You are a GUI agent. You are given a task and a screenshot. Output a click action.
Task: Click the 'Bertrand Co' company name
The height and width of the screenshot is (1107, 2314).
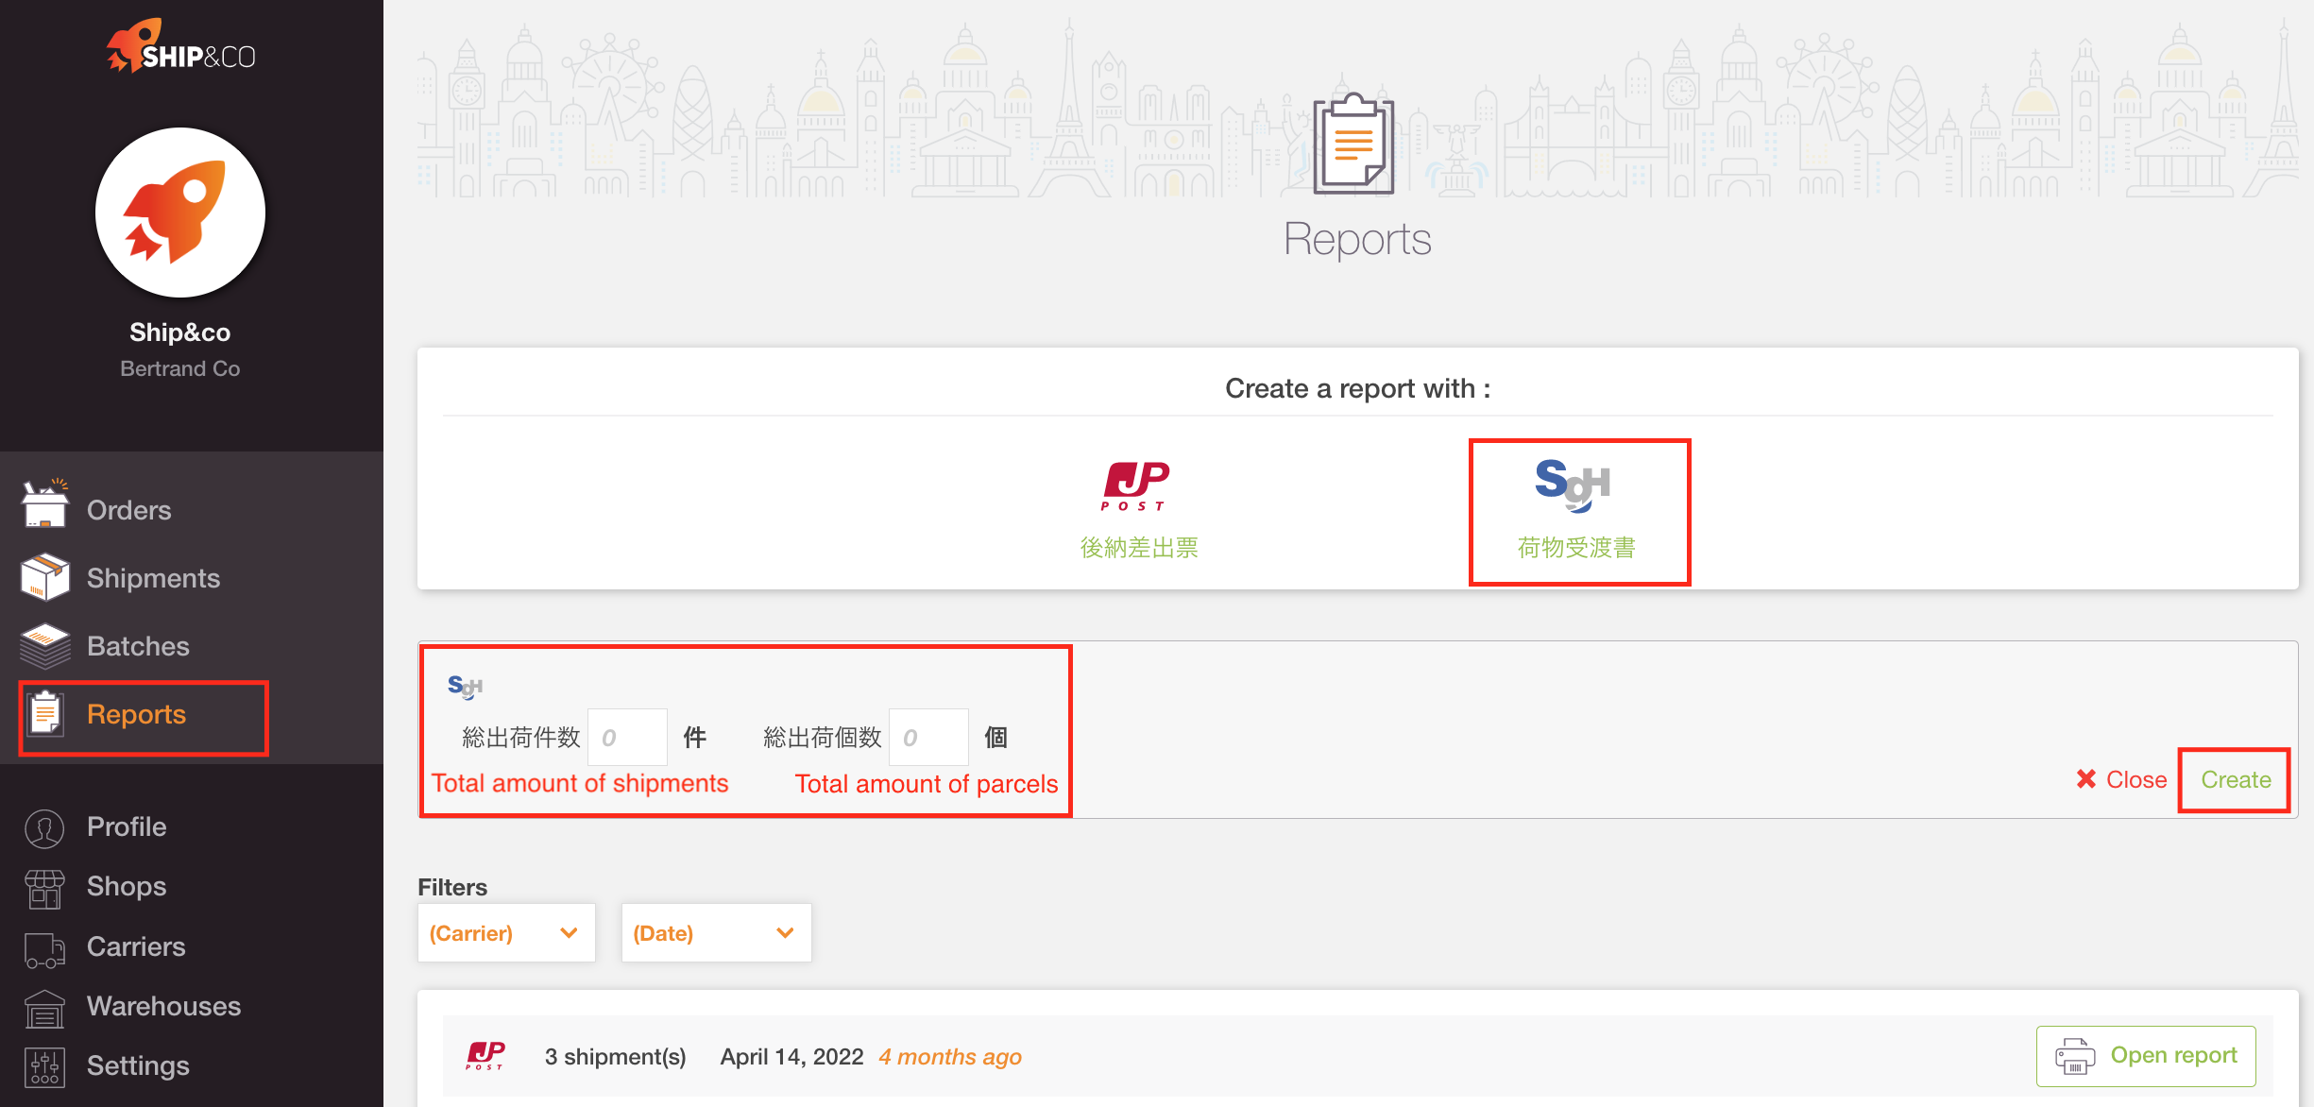coord(180,369)
